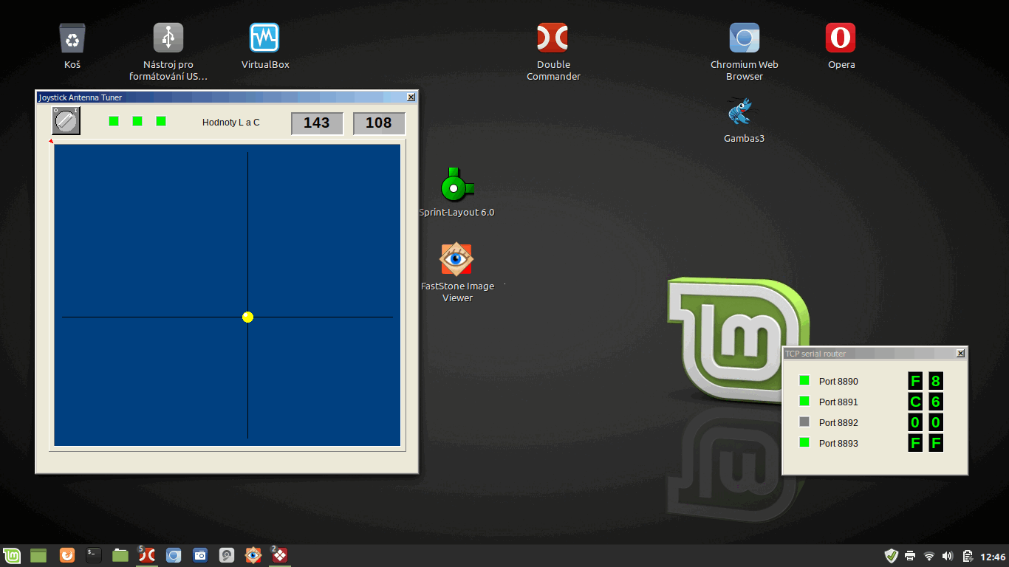
Task: Click the C value field showing 108
Action: click(379, 123)
